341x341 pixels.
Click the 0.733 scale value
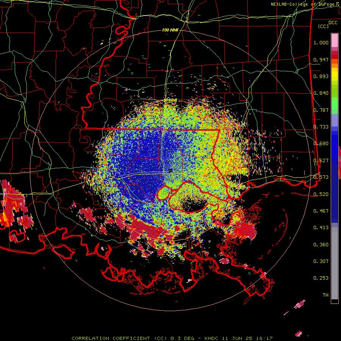click(x=321, y=127)
